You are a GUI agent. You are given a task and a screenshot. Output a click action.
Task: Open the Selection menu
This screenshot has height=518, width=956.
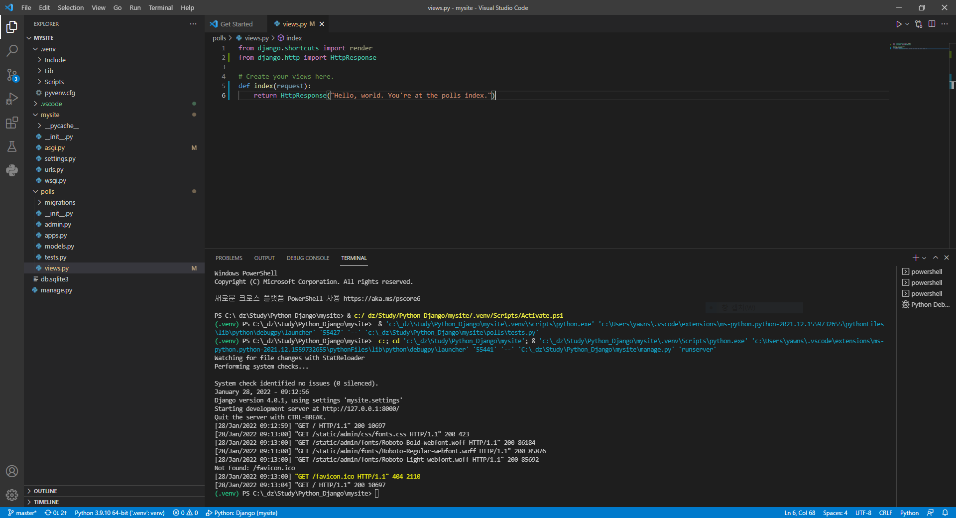click(71, 7)
